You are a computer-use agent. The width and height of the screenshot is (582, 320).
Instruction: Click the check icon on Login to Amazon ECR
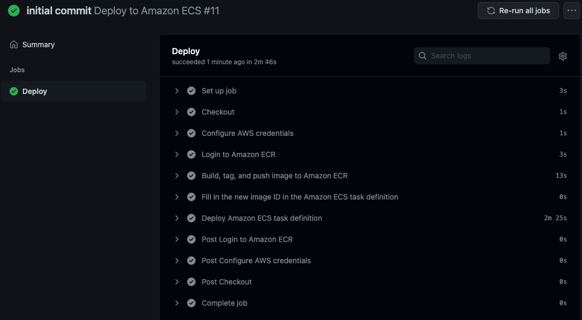(x=191, y=154)
